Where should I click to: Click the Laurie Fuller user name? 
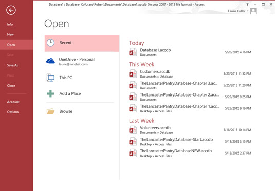point(236,11)
